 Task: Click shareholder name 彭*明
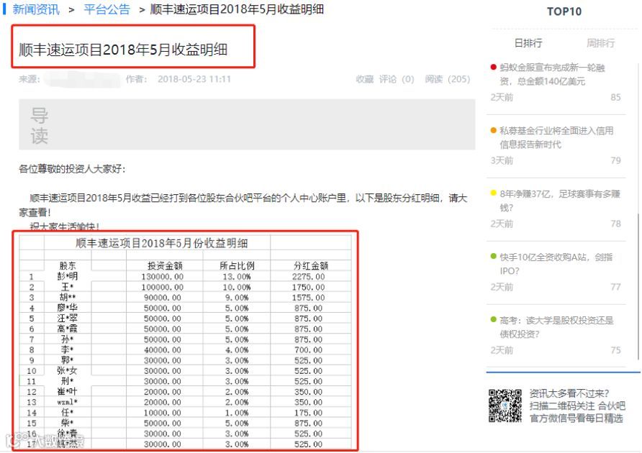(x=68, y=276)
